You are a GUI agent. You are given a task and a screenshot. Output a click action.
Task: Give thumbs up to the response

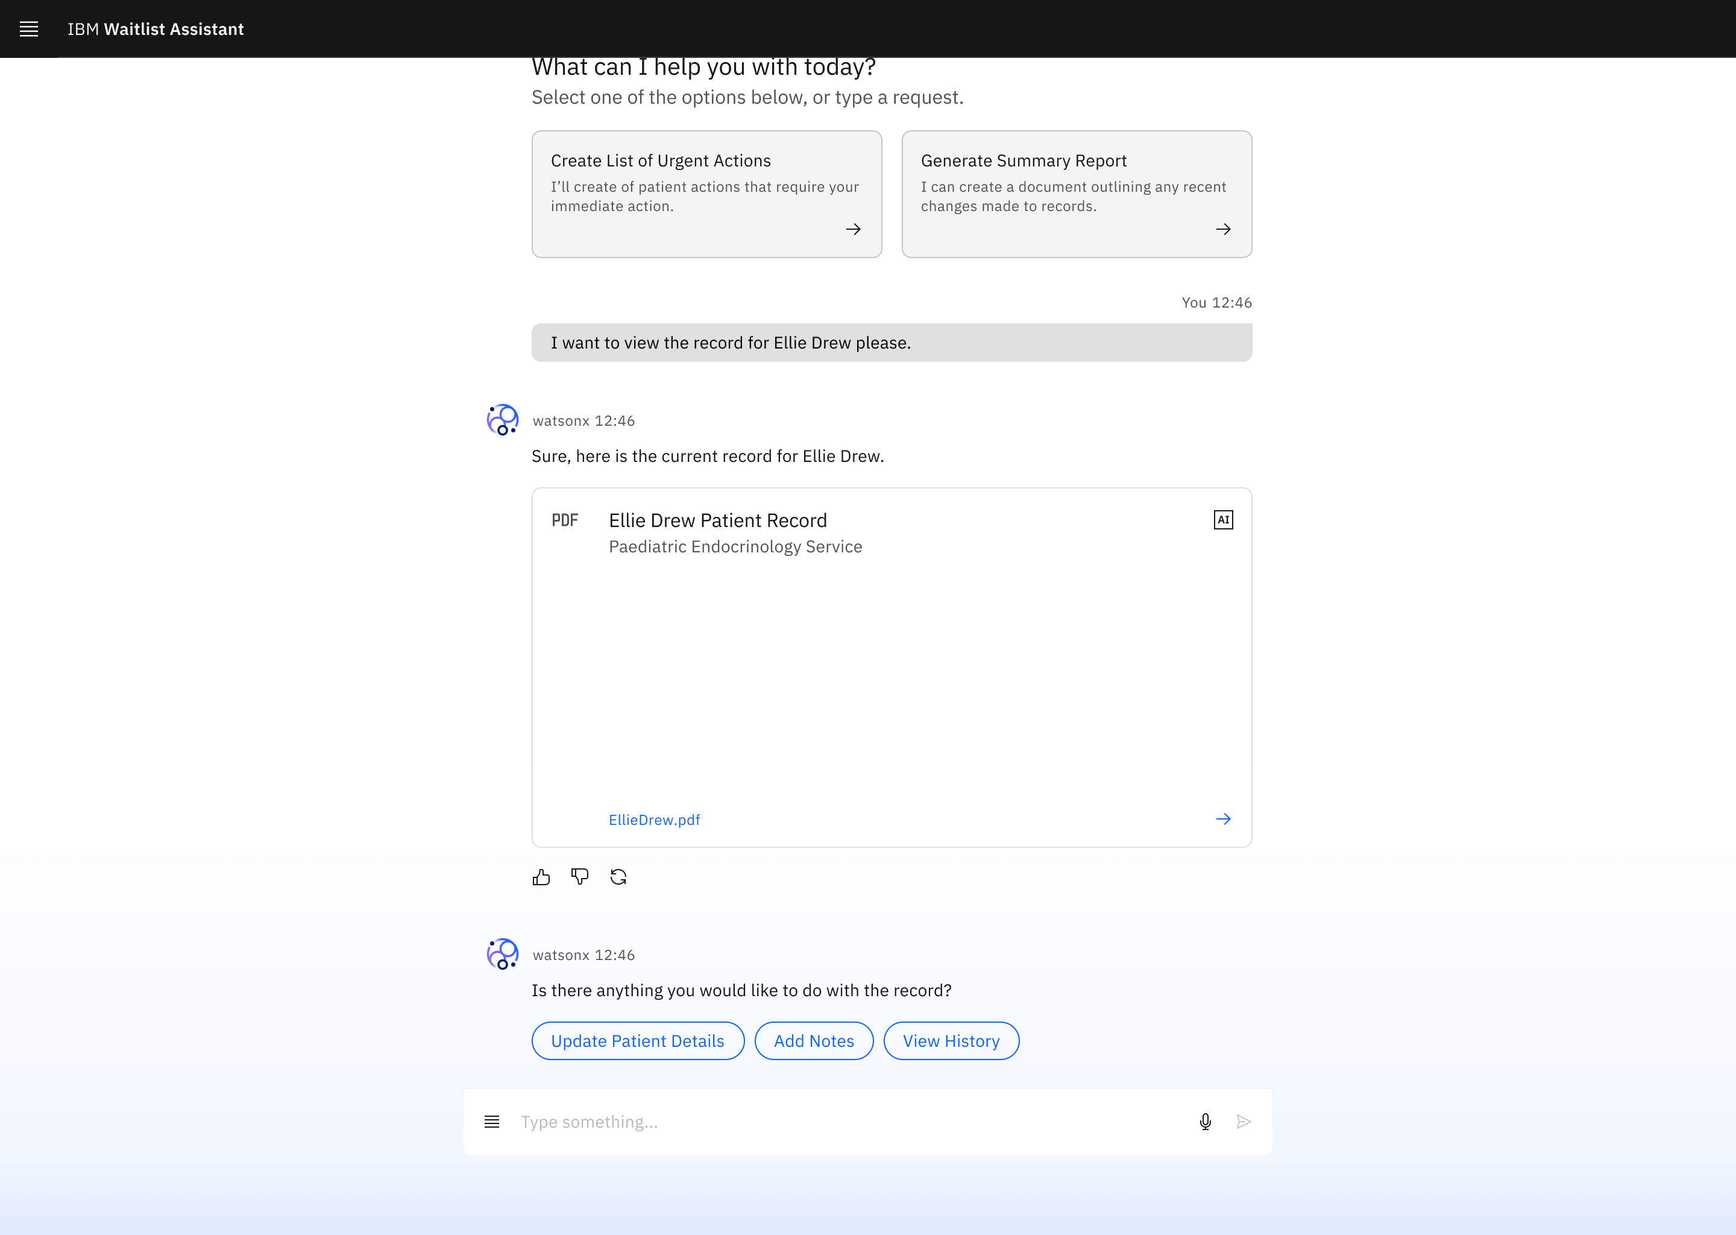pos(541,877)
